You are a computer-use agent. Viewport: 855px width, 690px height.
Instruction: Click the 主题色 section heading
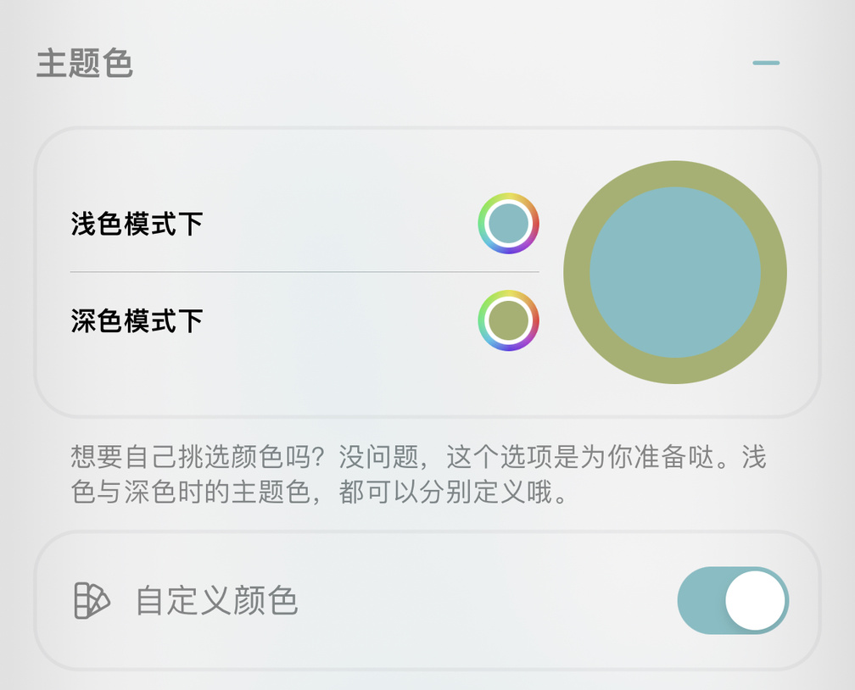[x=85, y=64]
